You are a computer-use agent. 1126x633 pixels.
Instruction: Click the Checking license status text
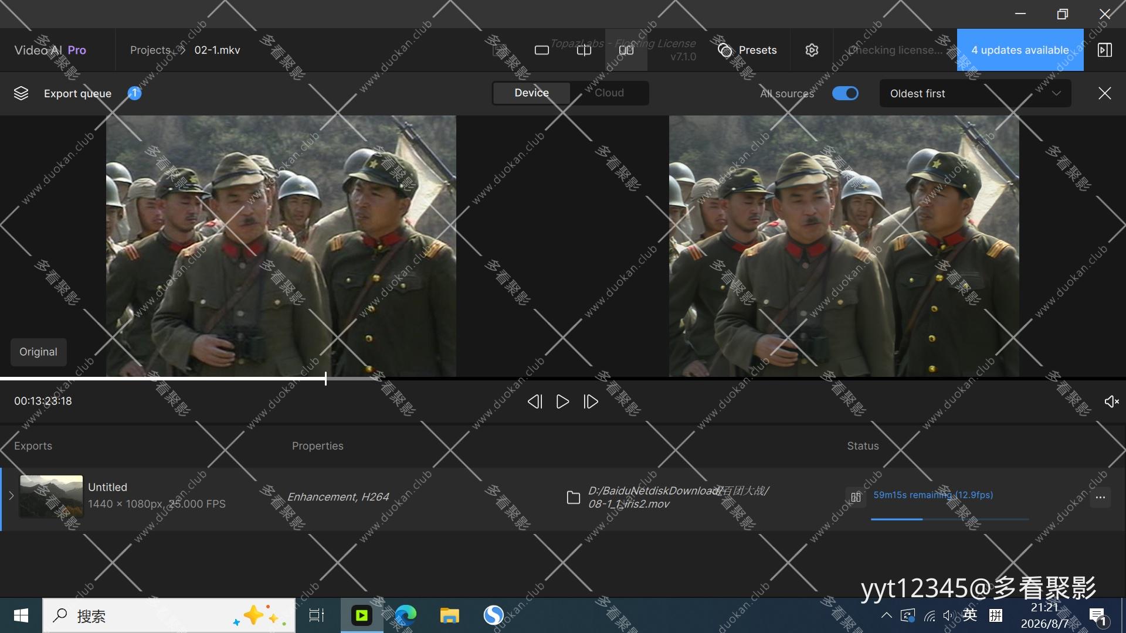(x=895, y=50)
